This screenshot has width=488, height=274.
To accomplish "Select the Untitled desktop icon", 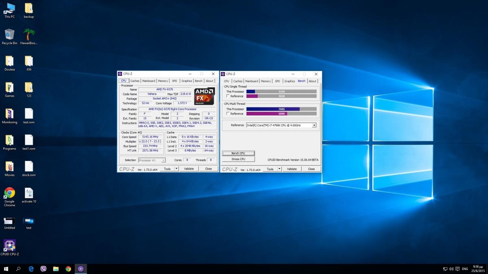I will tap(9, 223).
